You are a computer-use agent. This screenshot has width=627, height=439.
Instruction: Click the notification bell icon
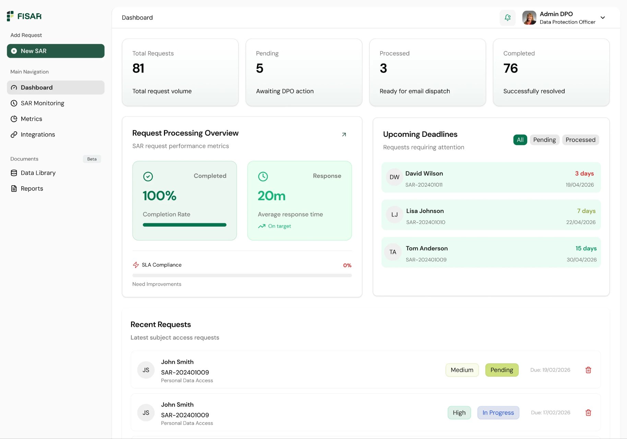click(x=508, y=18)
